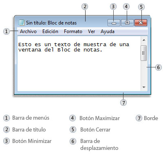Screen dimensions: 163x154
Task: Open the Formato menu
Action: (73, 31)
